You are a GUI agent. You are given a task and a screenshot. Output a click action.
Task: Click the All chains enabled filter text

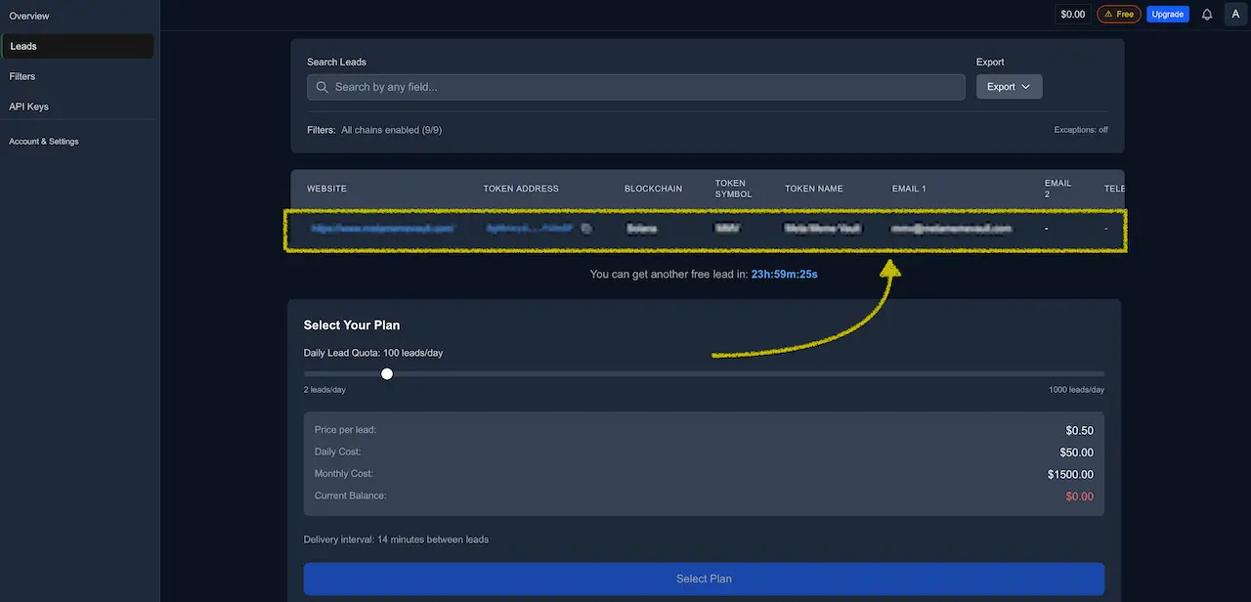(391, 130)
